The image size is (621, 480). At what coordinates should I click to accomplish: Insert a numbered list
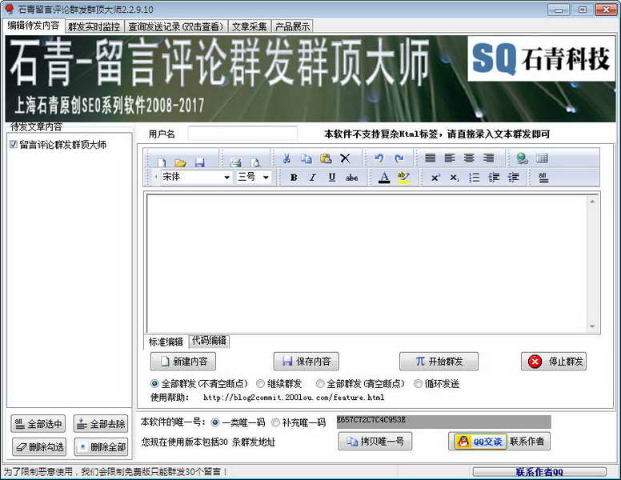(474, 178)
